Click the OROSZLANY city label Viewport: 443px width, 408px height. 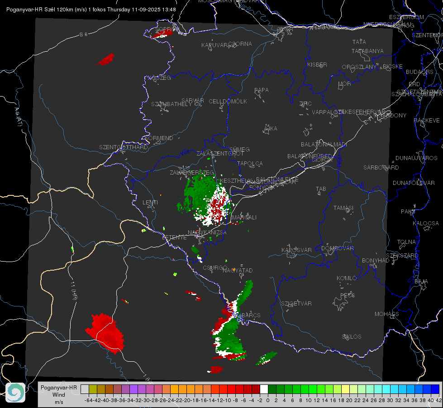tap(359, 67)
